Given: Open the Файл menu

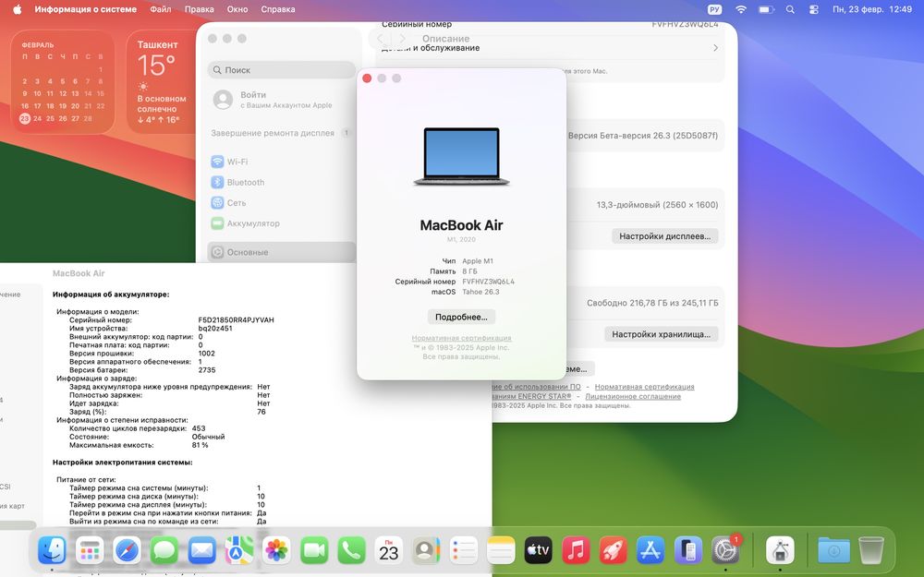Looking at the screenshot, I should tap(160, 9).
